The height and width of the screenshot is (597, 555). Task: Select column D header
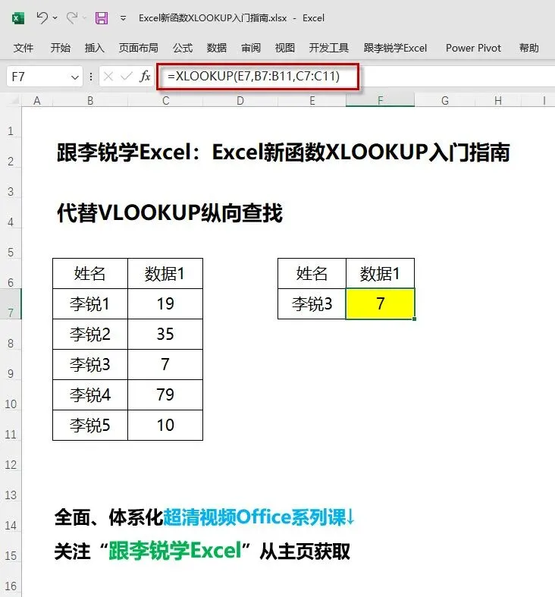click(240, 101)
